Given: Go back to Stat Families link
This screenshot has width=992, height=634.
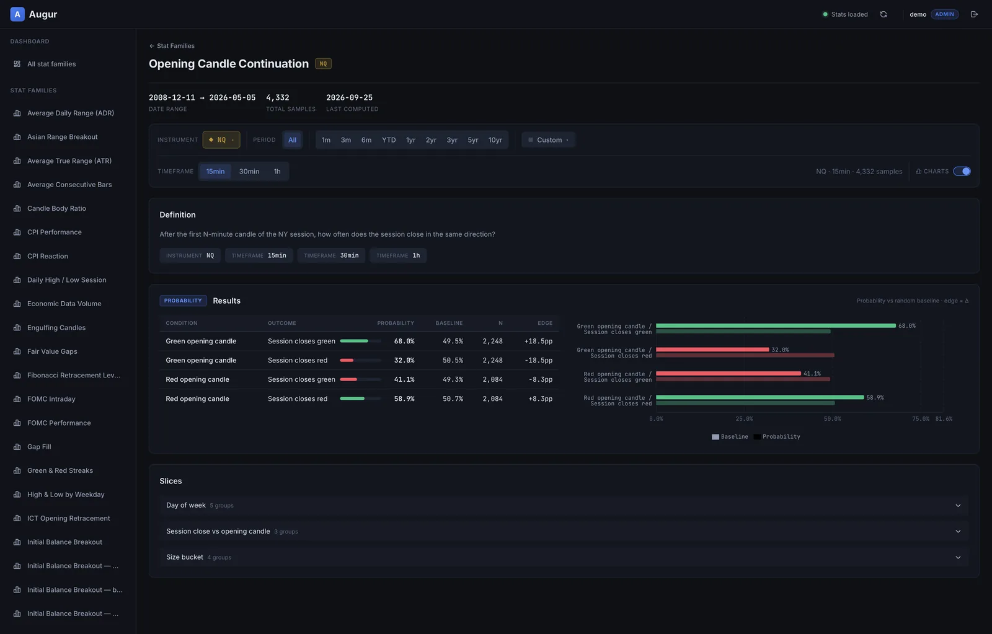Looking at the screenshot, I should pos(172,46).
